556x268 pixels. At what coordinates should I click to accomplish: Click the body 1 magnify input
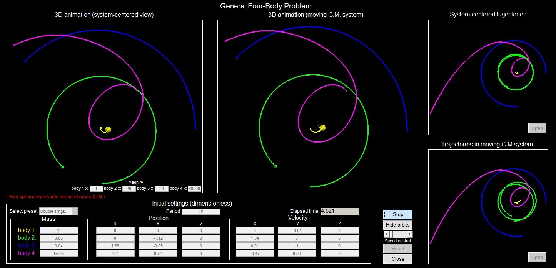96,189
